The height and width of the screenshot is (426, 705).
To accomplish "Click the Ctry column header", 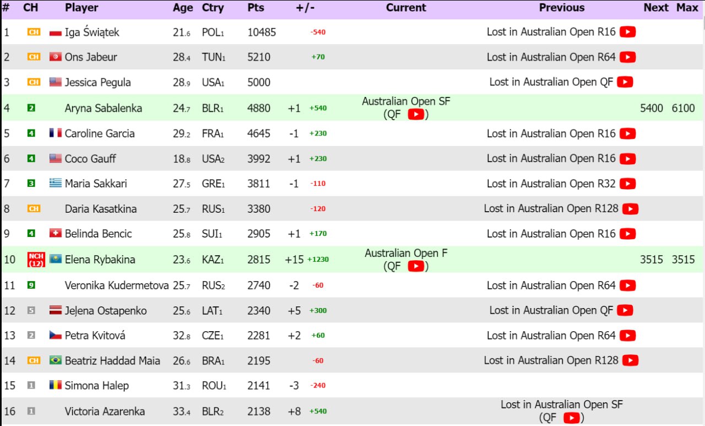I will 213,8.
